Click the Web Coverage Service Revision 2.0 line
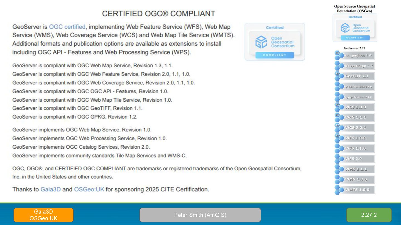The image size is (401, 225). click(x=104, y=83)
